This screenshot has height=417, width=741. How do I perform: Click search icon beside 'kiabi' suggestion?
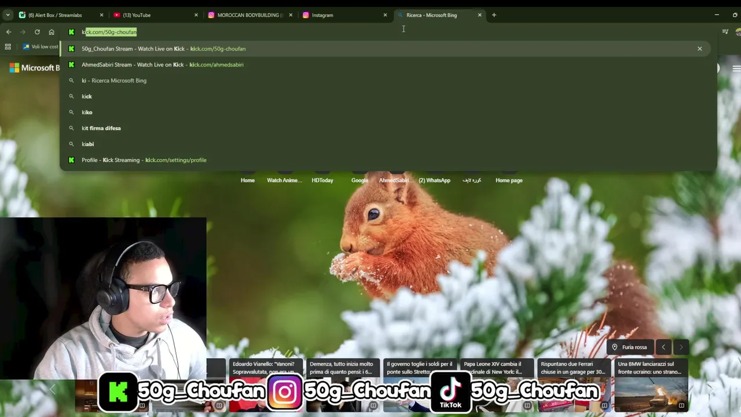tap(71, 144)
